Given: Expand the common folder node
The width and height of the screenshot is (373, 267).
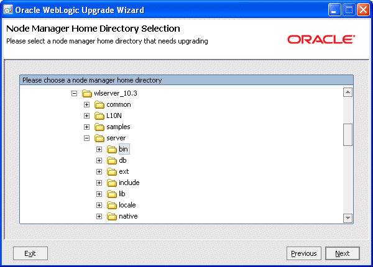Looking at the screenshot, I should [x=86, y=104].
